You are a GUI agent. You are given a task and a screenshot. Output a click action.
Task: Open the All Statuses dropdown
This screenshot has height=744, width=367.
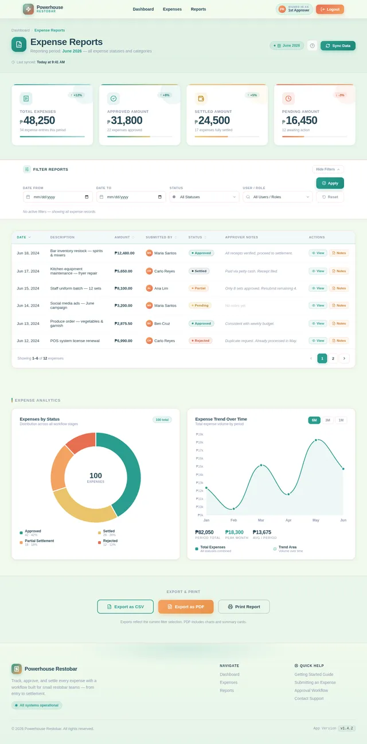coord(205,197)
